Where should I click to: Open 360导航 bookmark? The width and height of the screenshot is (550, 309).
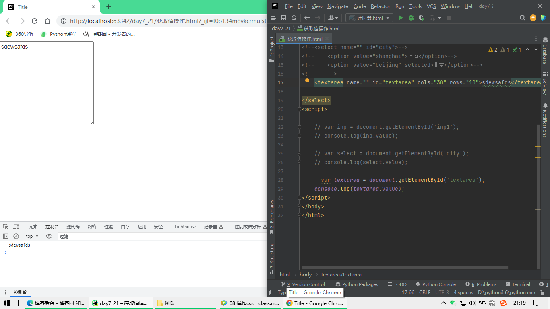pyautogui.click(x=20, y=34)
